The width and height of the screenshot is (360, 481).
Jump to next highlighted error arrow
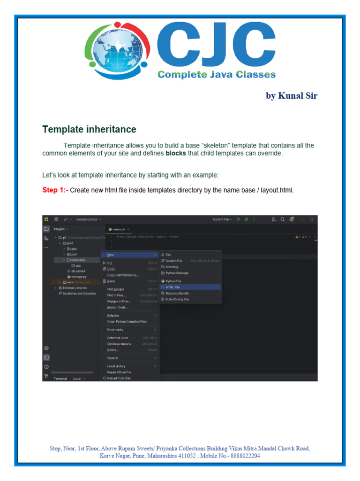(x=315, y=237)
